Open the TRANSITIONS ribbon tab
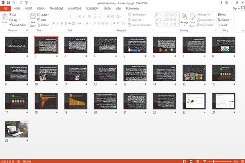 56,9
